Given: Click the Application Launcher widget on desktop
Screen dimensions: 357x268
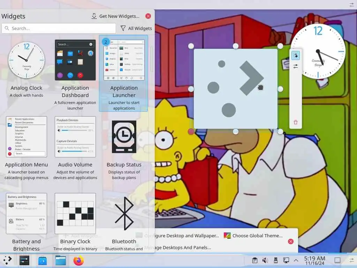Looking at the screenshot, I should (236, 89).
